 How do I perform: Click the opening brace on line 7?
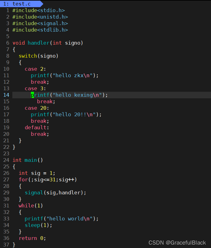14,50
